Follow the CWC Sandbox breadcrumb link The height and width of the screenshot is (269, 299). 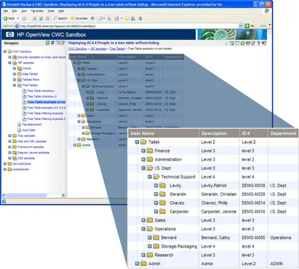coord(78,49)
